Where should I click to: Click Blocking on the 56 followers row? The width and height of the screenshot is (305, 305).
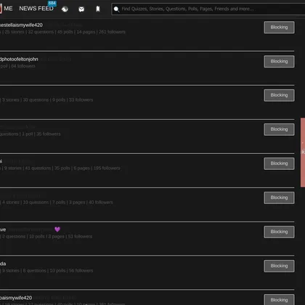tap(279, 266)
